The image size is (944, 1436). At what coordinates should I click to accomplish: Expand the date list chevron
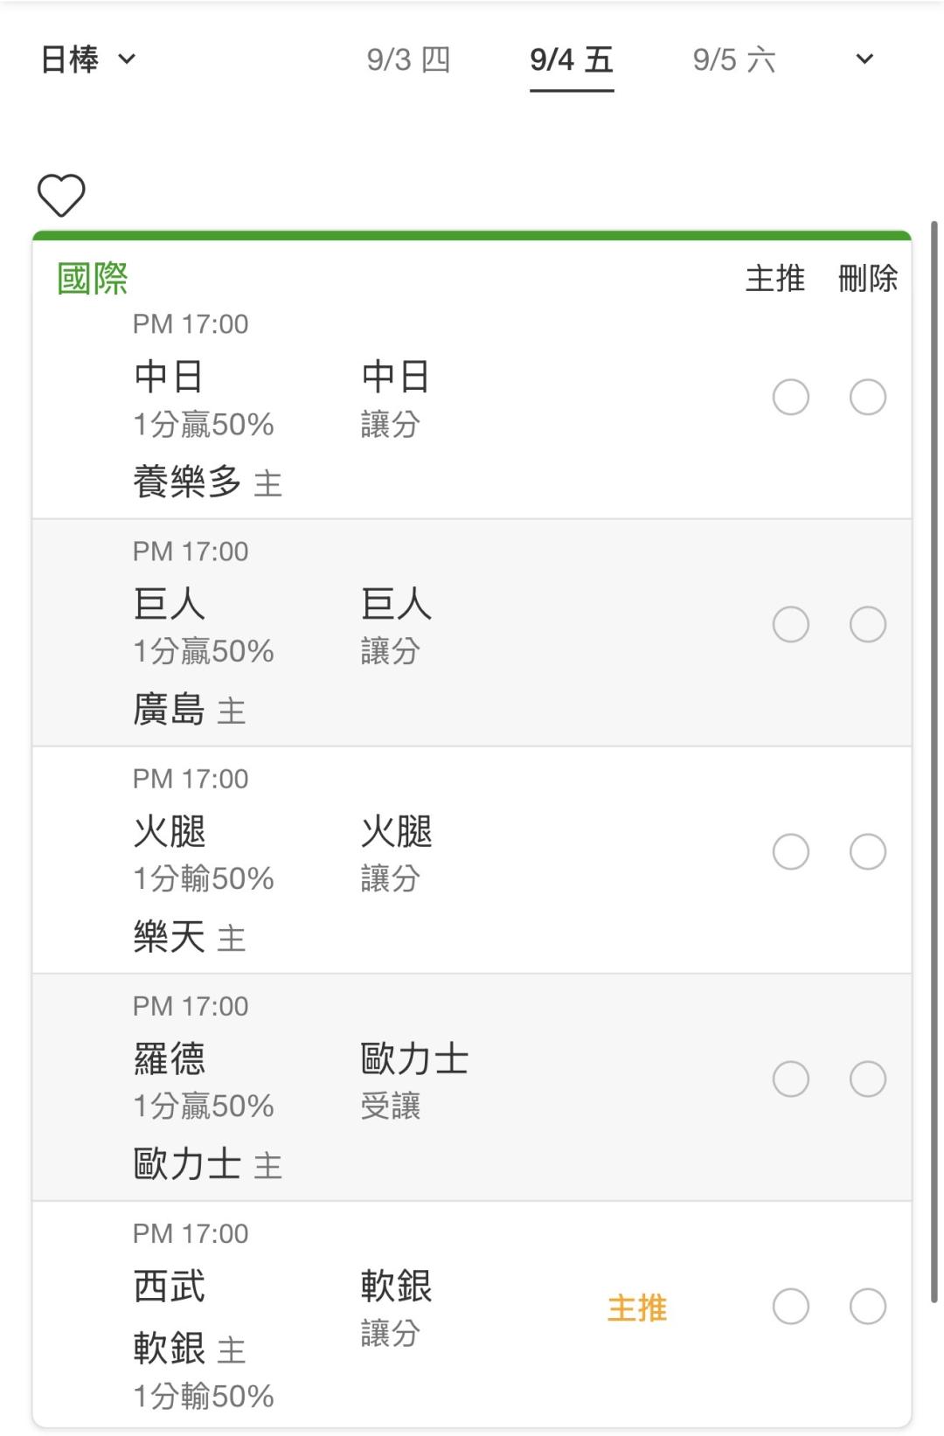pos(864,59)
